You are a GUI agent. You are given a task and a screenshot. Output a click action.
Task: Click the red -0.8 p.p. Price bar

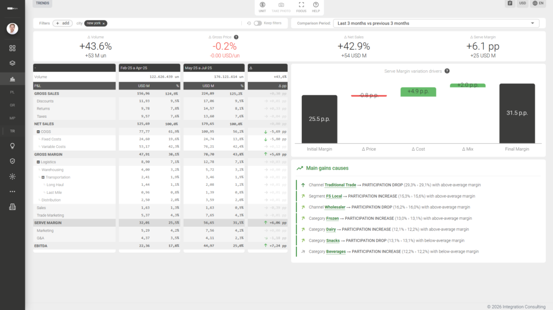click(369, 96)
